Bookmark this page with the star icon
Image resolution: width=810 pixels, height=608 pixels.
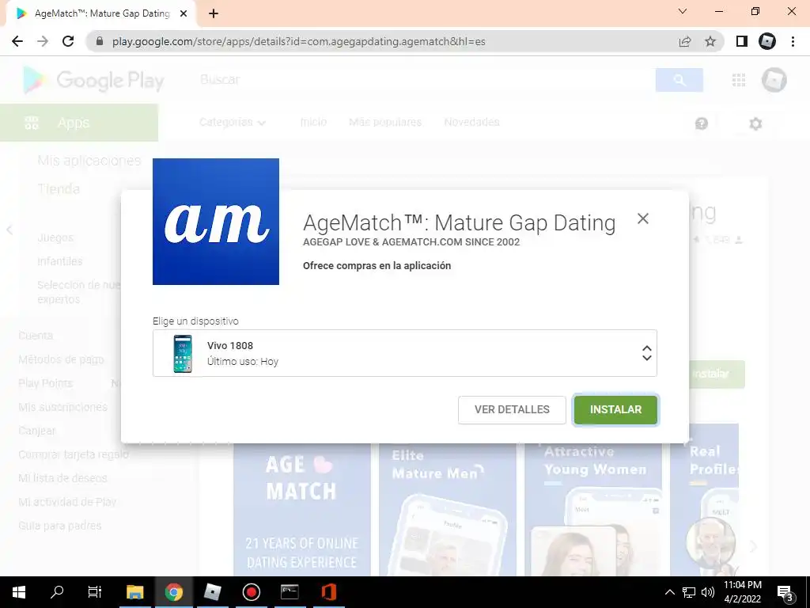click(x=710, y=41)
